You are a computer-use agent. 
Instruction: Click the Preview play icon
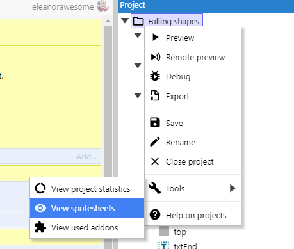coord(155,38)
